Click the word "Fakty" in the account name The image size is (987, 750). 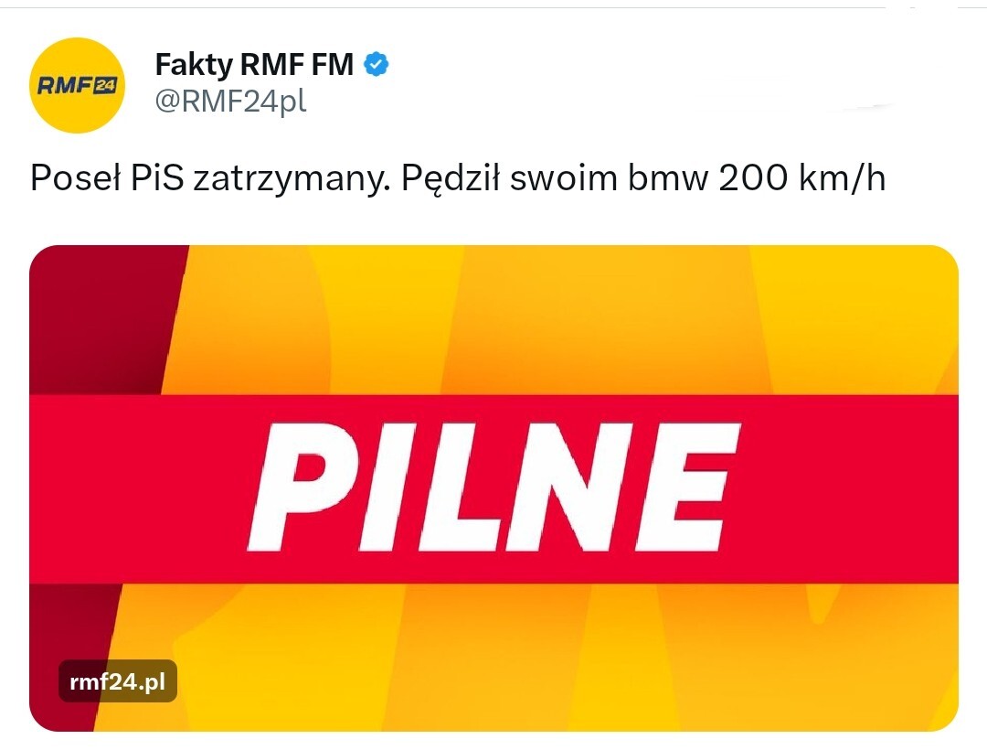[x=195, y=65]
